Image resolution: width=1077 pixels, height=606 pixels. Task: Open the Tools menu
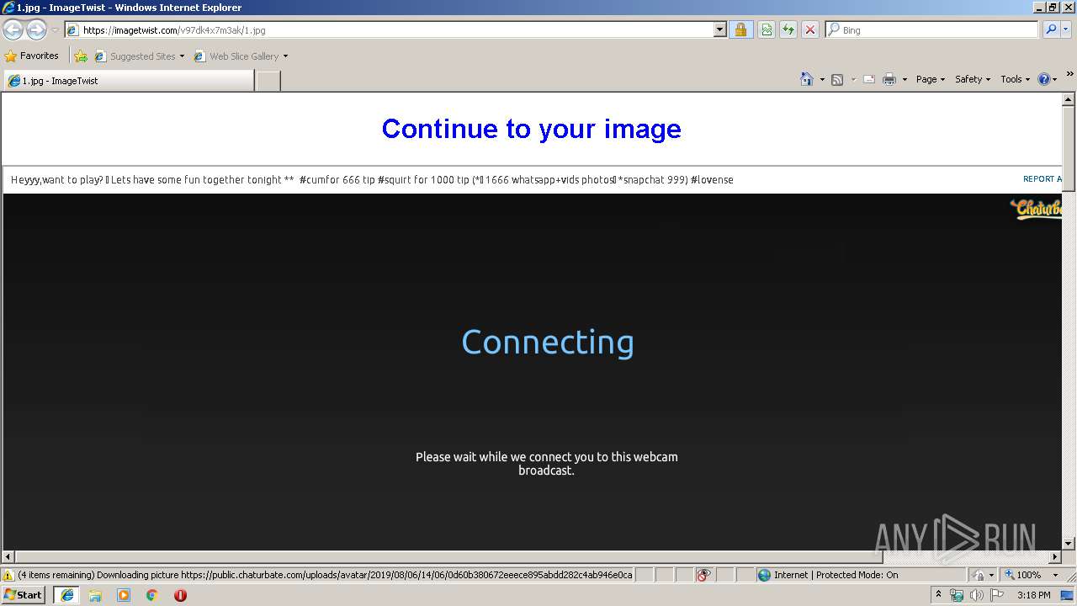click(x=1015, y=79)
